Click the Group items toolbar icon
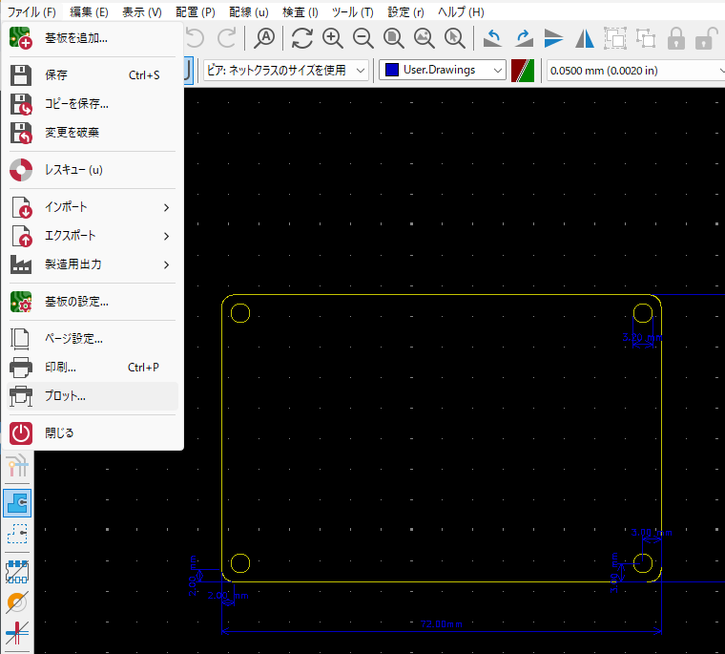725x654 pixels. click(615, 38)
